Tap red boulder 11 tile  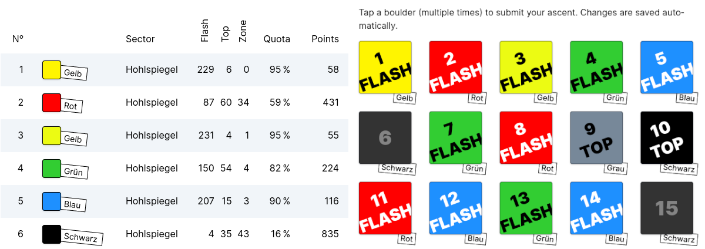[385, 208]
